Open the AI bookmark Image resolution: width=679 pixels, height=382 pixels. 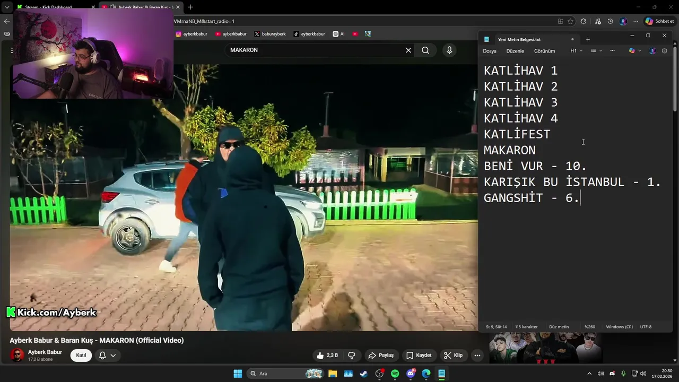(x=338, y=34)
